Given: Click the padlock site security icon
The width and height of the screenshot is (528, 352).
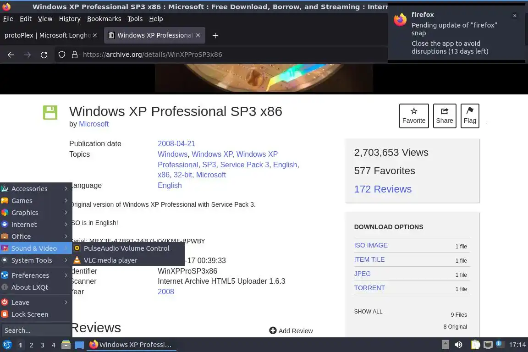Looking at the screenshot, I should (75, 55).
